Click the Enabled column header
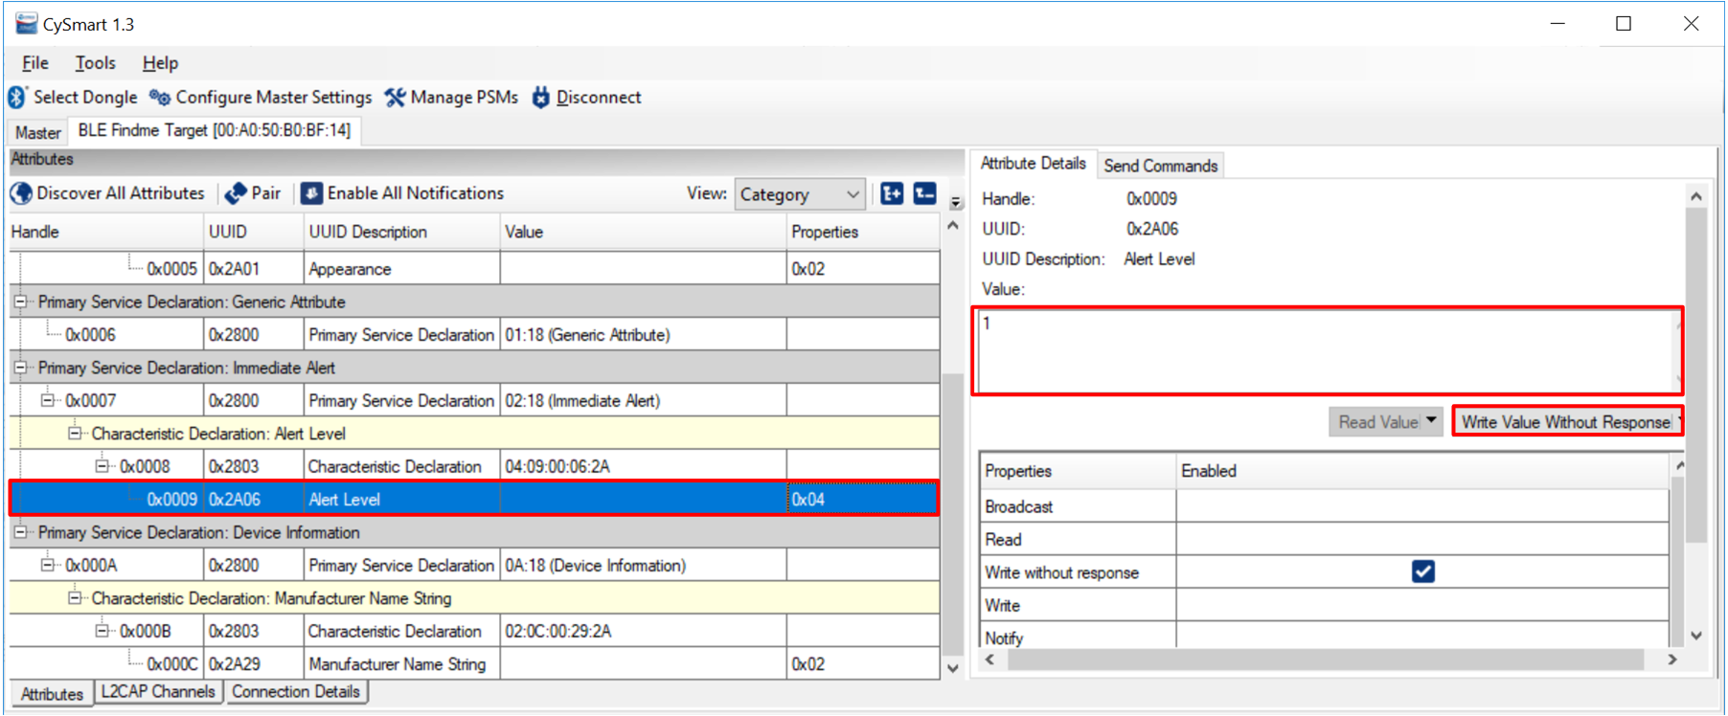1728x716 pixels. tap(1422, 471)
